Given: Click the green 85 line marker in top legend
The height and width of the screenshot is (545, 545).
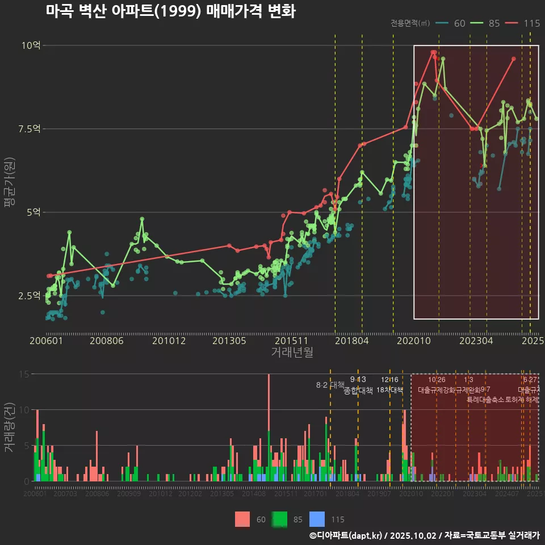Looking at the screenshot, I should click(477, 23).
